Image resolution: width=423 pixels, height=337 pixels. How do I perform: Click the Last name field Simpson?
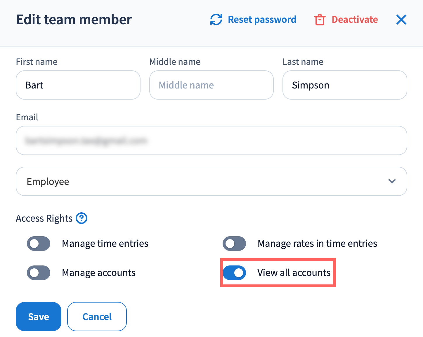coord(345,85)
